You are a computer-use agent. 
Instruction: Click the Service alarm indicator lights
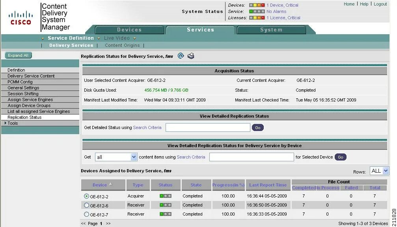point(257,11)
